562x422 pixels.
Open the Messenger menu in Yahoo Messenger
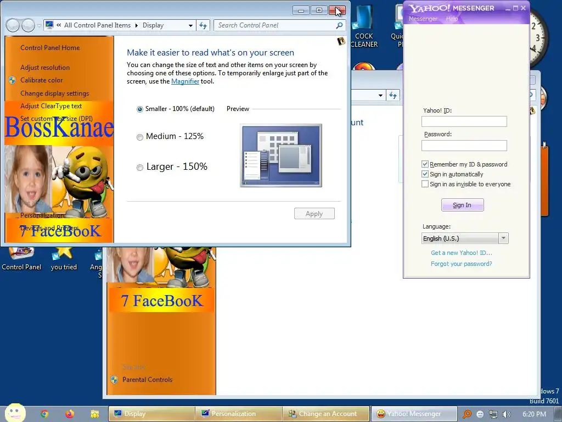[x=423, y=19]
